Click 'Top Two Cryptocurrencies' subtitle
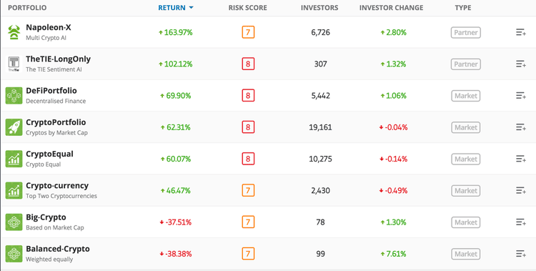Screen dimensions: 536x271 click(61, 196)
